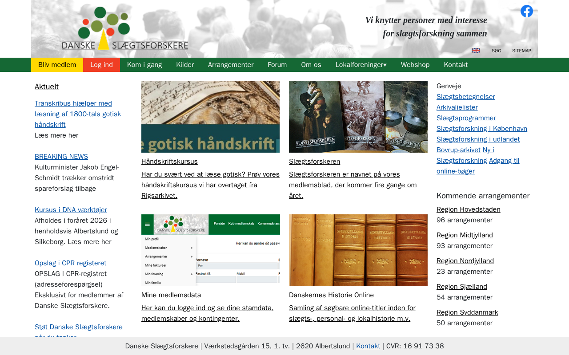Viewport: 569px width, 355px height.
Task: Open Region Midtjylland events
Action: 465,235
